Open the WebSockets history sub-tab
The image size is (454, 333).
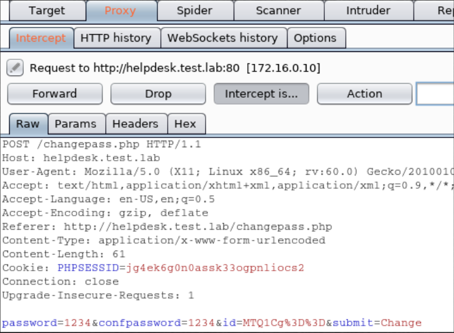(222, 38)
